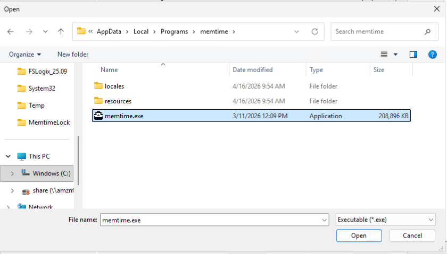This screenshot has height=254, width=447.
Task: Expand the Windows (C:) drive node
Action: (12, 173)
